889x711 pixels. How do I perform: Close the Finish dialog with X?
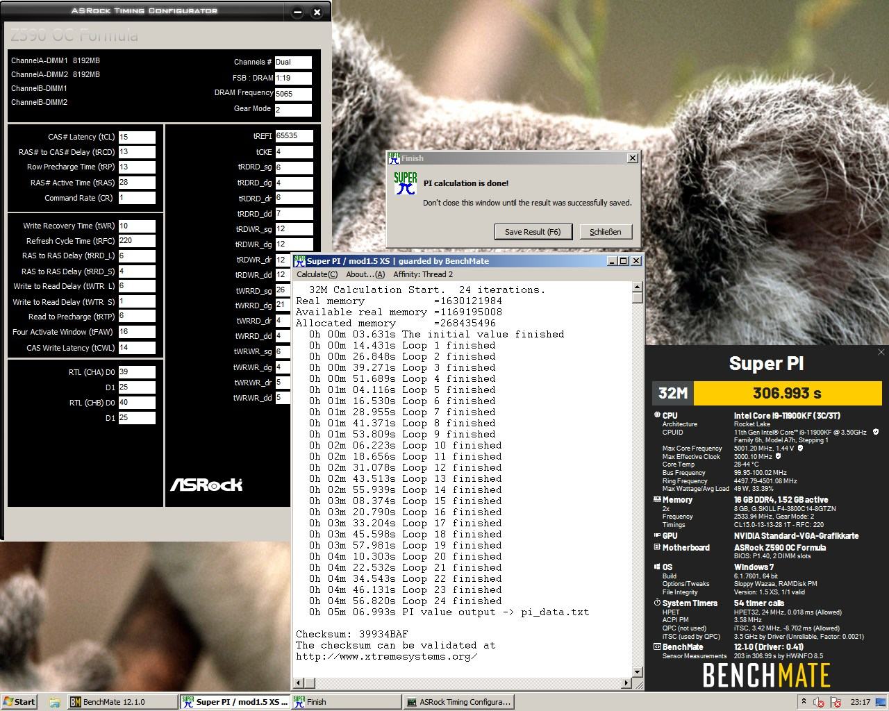(632, 158)
